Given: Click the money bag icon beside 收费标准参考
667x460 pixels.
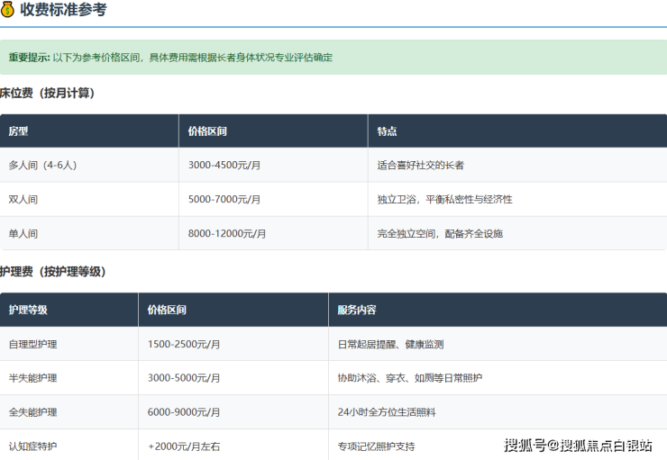Looking at the screenshot, I should pos(7,9).
